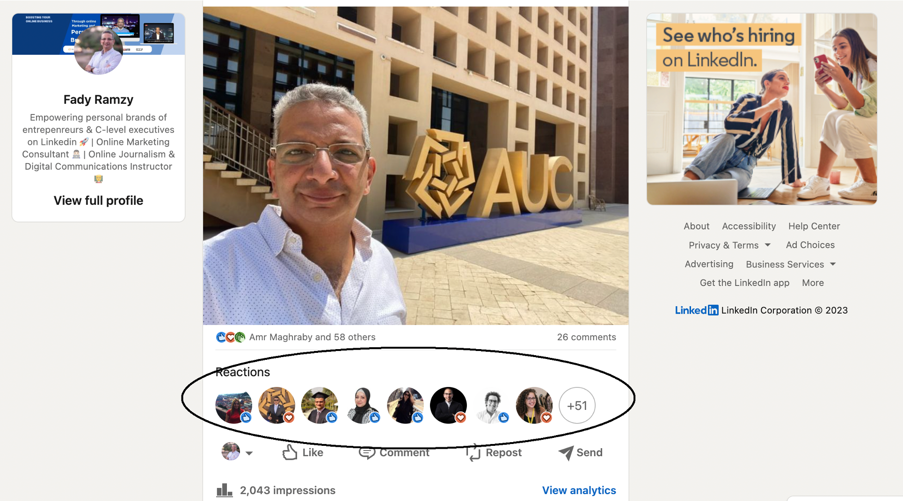Screen dimensions: 903x501
Task: Expand the Privacy & Terms dropdown
Action: [x=767, y=245]
